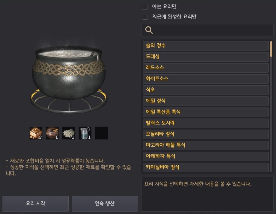Viewport: 276px width, 214px height.
Task: Click the magnifying glass search icon
Action: point(149,30)
